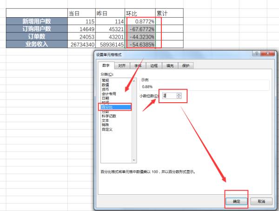
Task: Select 百分比 category
Action: click(x=117, y=107)
